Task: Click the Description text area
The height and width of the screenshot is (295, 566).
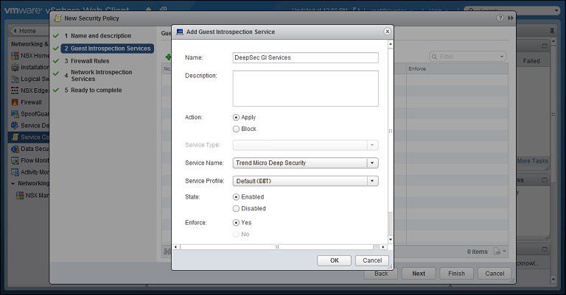Action: 305,88
